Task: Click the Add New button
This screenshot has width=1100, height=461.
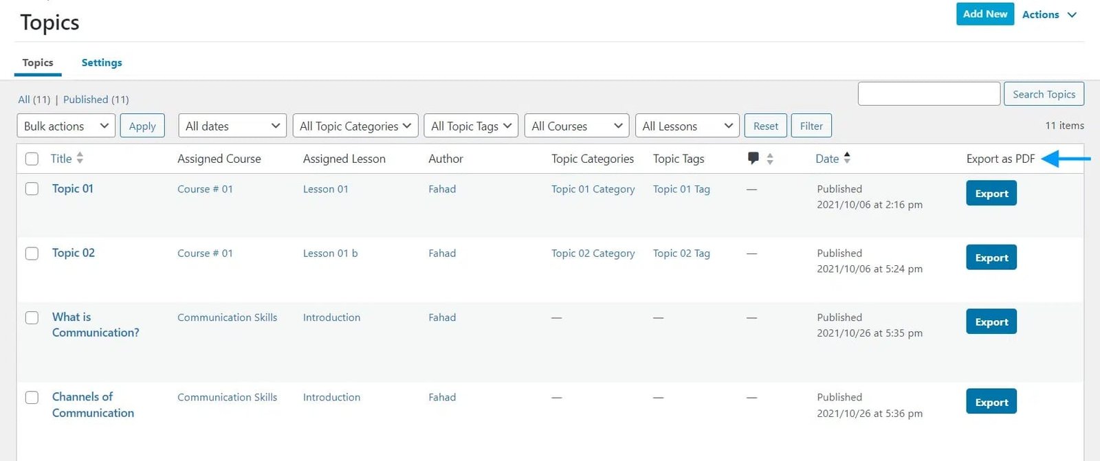Action: point(985,14)
